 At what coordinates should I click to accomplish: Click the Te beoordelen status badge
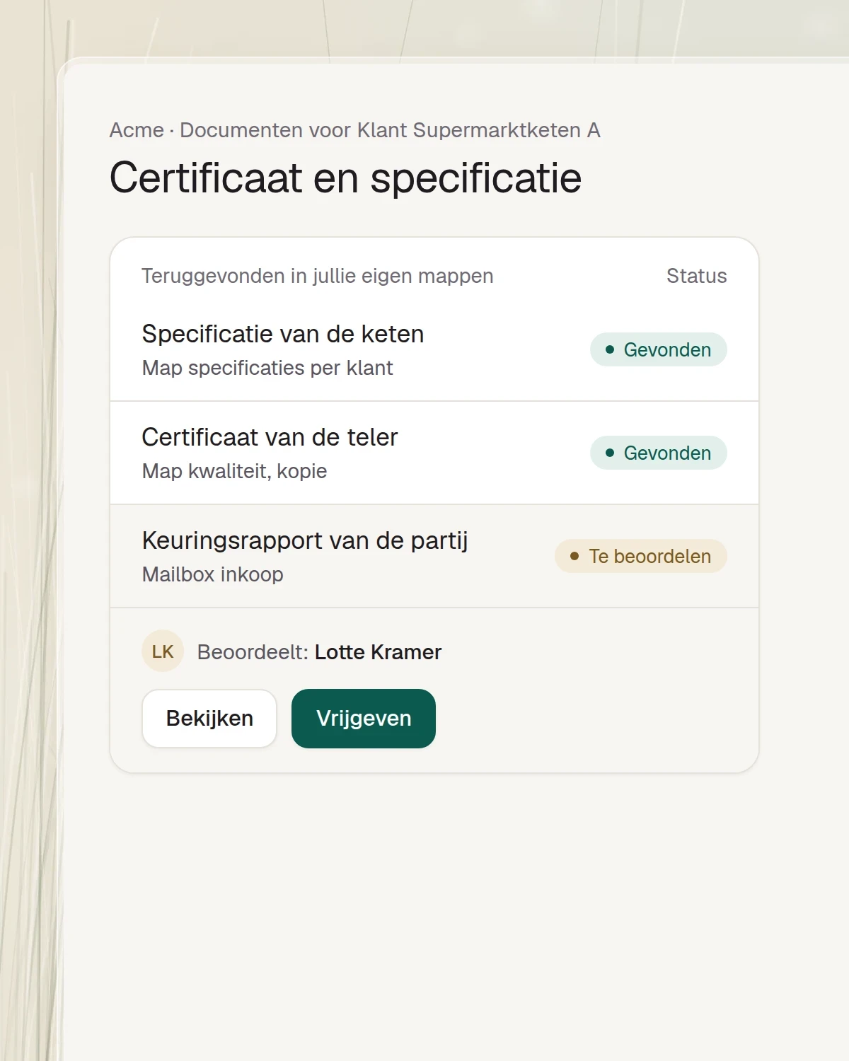[x=641, y=556]
